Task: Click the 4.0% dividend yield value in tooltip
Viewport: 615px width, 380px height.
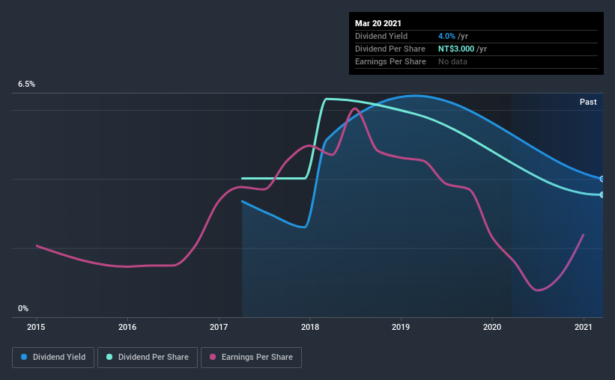Action: coord(446,36)
